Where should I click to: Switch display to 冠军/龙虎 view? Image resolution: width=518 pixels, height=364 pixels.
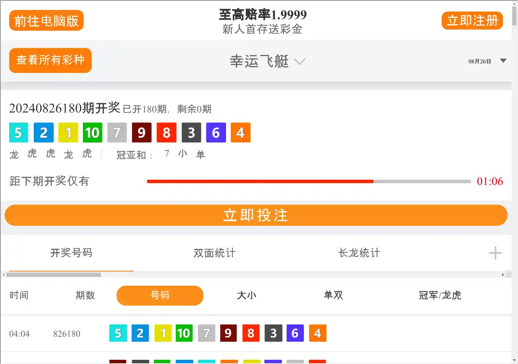[440, 296]
